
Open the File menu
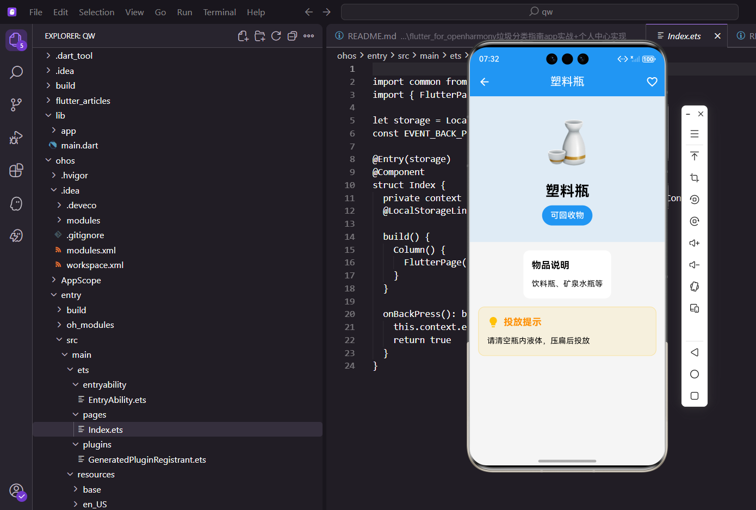coord(36,12)
